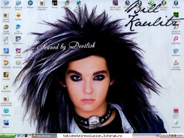Select the SkypeSetup installer icon
The width and height of the screenshot is (184, 138).
(x=6, y=112)
